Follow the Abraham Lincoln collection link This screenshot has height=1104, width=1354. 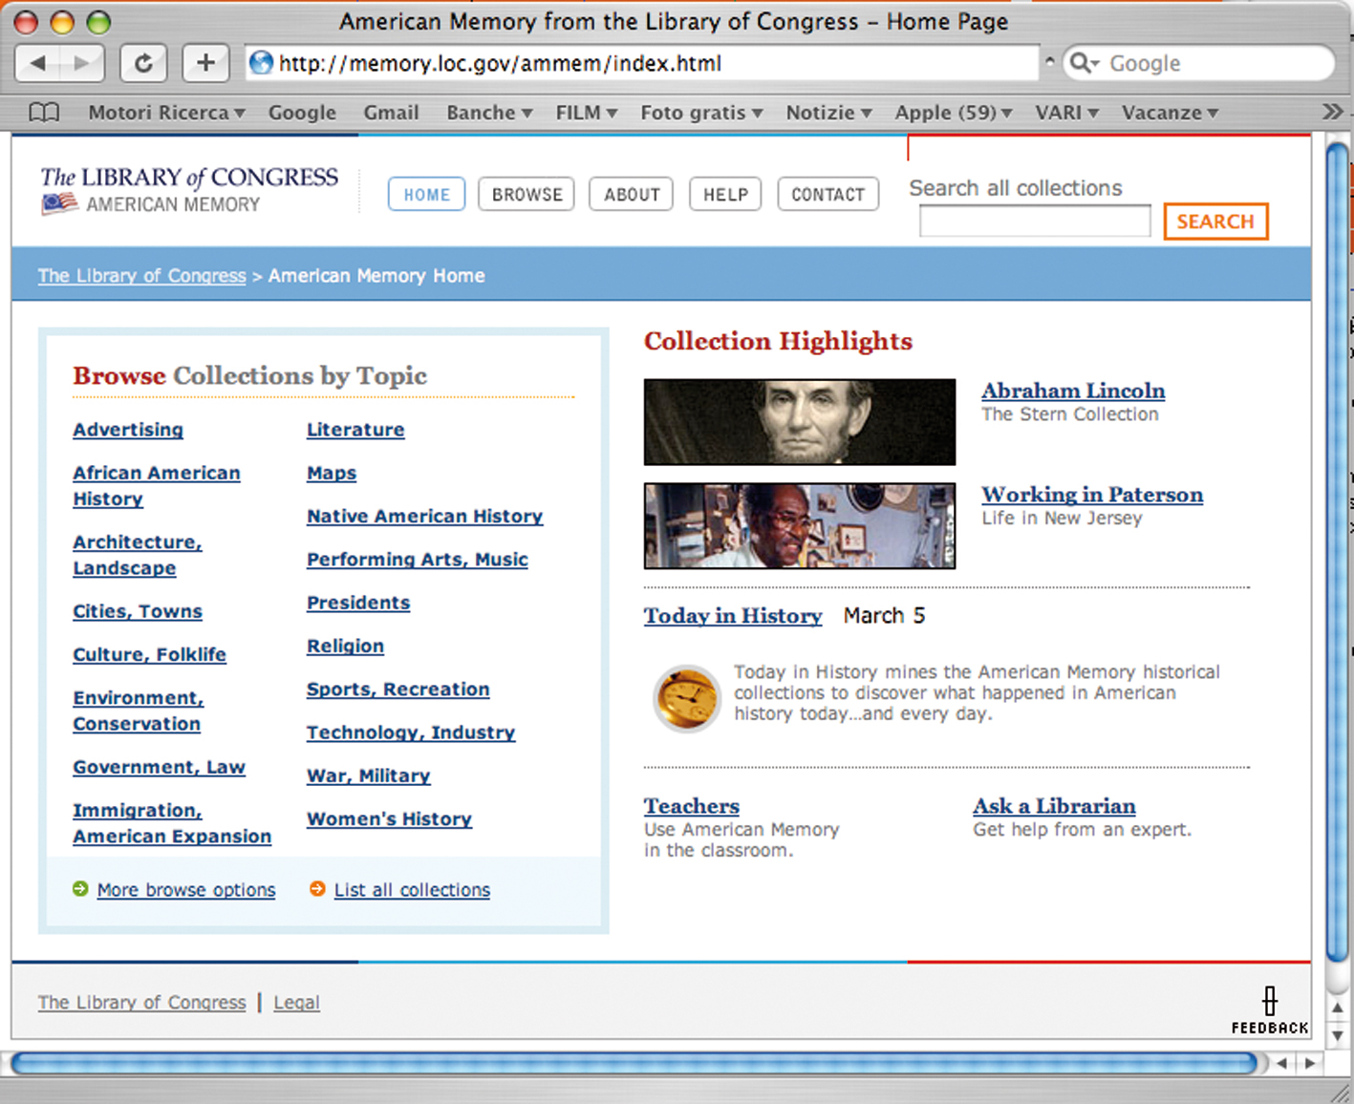pos(1073,391)
